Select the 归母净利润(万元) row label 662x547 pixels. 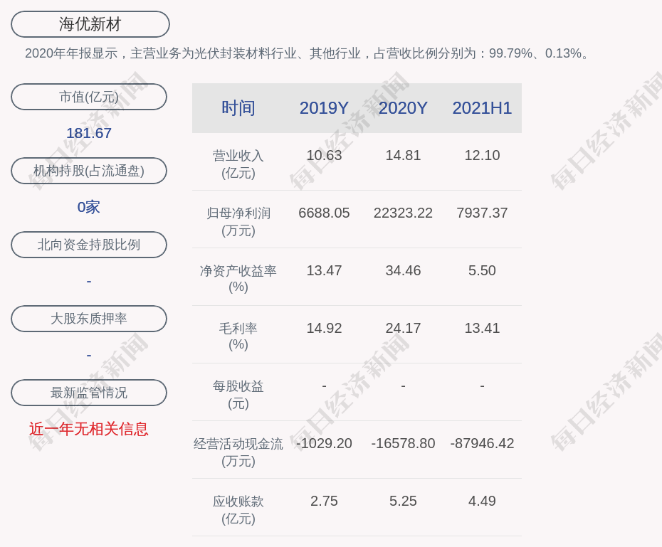pos(238,221)
